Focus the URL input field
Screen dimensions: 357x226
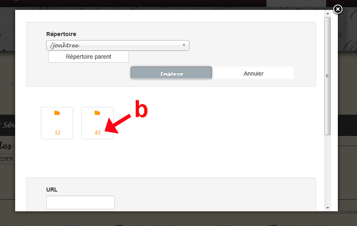pyautogui.click(x=80, y=202)
